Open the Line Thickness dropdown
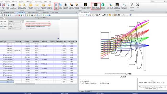This screenshot has height=94, width=167. coord(125,15)
